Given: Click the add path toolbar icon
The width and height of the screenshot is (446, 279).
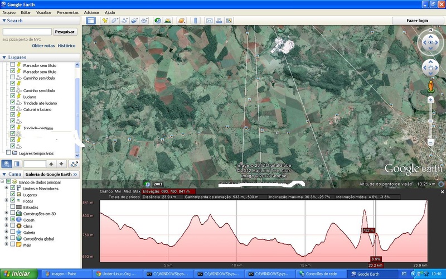Looking at the screenshot, I should click(125, 21).
